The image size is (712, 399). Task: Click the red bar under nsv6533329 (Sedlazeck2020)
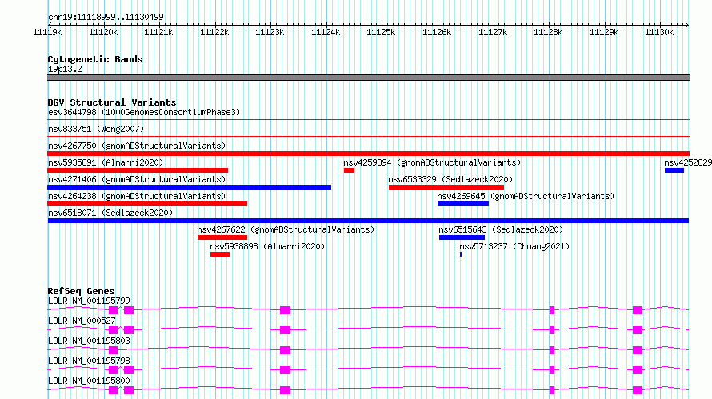446,187
